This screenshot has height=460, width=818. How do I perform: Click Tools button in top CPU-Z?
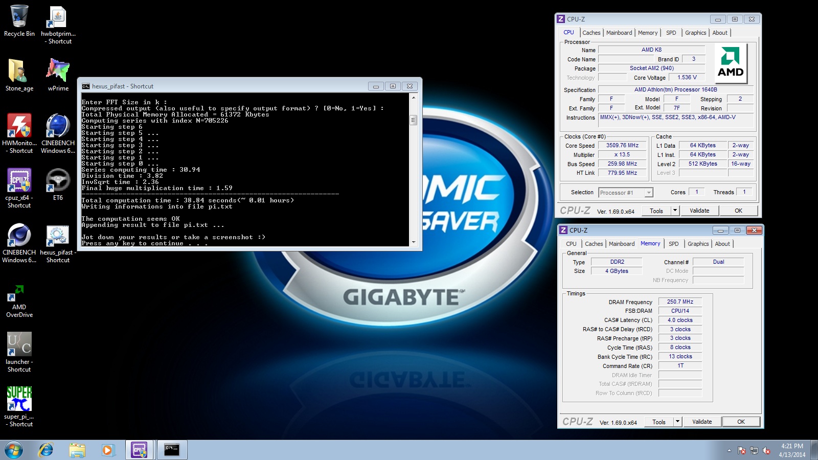(x=656, y=211)
